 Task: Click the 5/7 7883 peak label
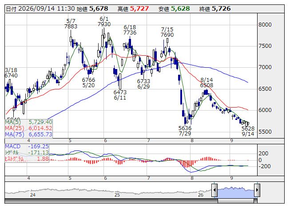71,23
